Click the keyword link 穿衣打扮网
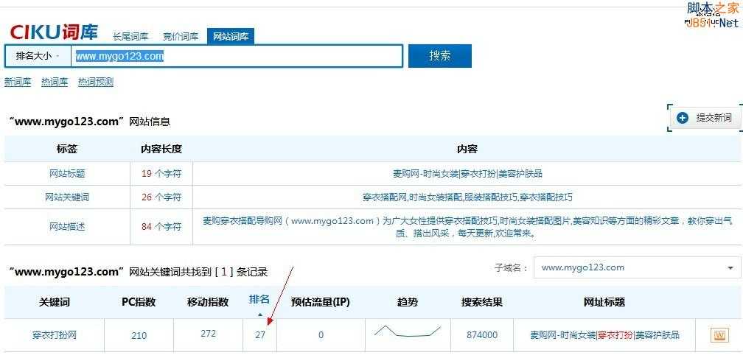The height and width of the screenshot is (358, 743). 55,335
